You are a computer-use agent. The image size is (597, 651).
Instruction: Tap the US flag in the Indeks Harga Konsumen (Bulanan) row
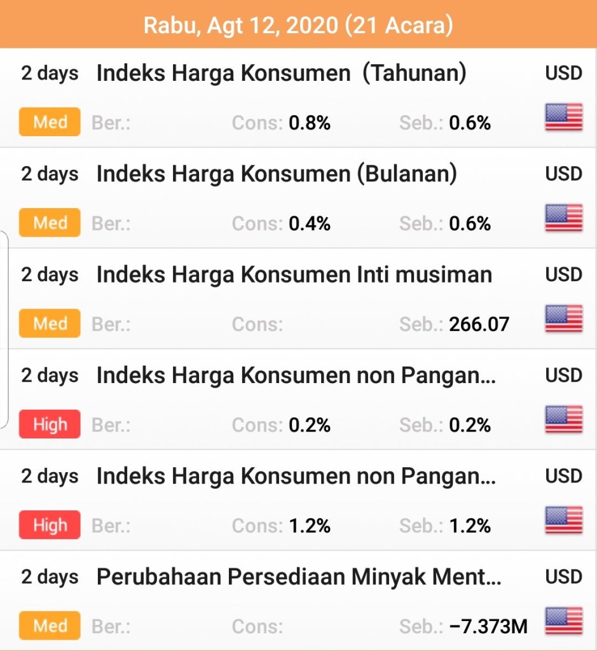click(x=563, y=218)
